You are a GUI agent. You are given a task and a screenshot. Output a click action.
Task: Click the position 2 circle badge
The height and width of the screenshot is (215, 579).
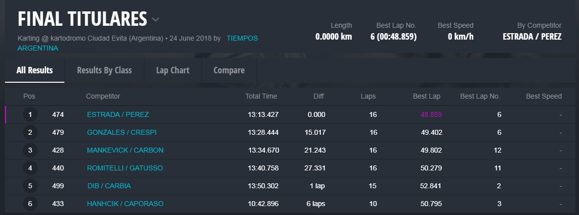coord(30,133)
